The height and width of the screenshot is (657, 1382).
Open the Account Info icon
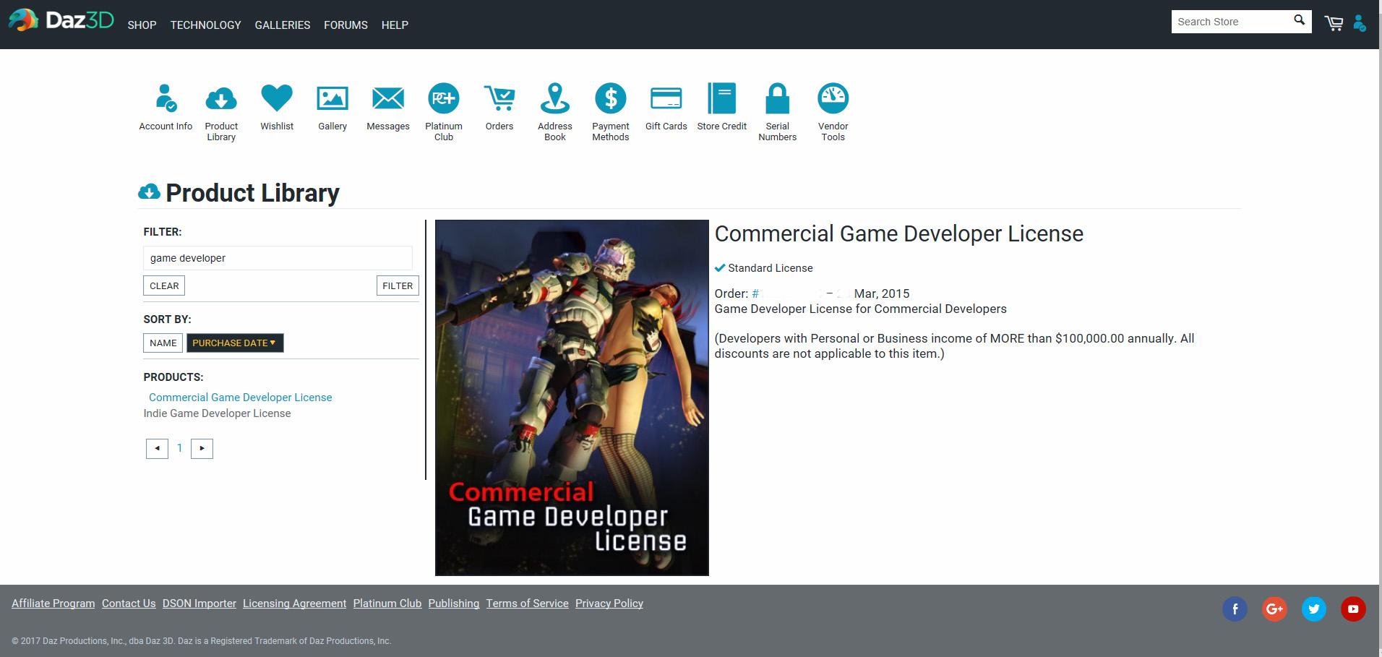(166, 98)
